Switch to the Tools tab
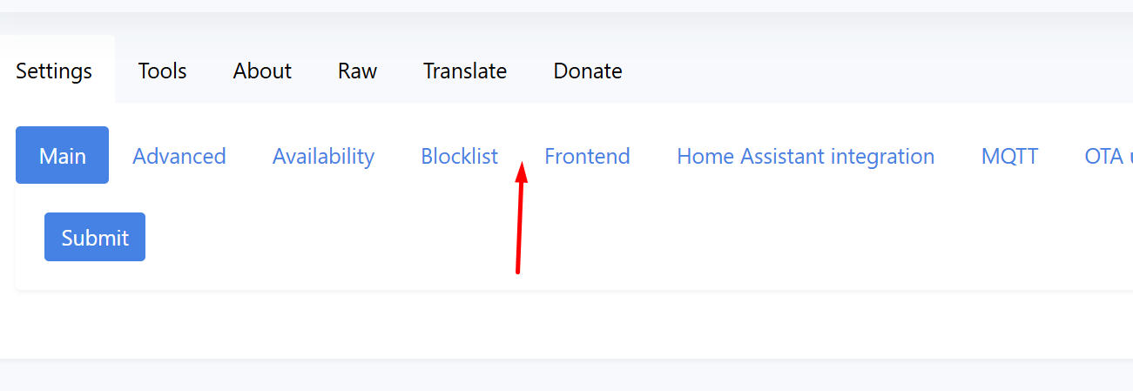1133x391 pixels. point(162,71)
